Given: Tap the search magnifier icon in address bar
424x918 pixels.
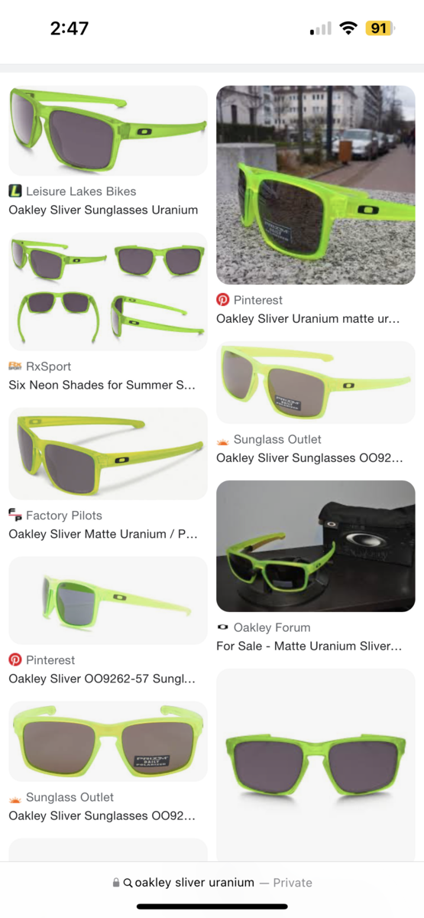Looking at the screenshot, I should pos(128,883).
